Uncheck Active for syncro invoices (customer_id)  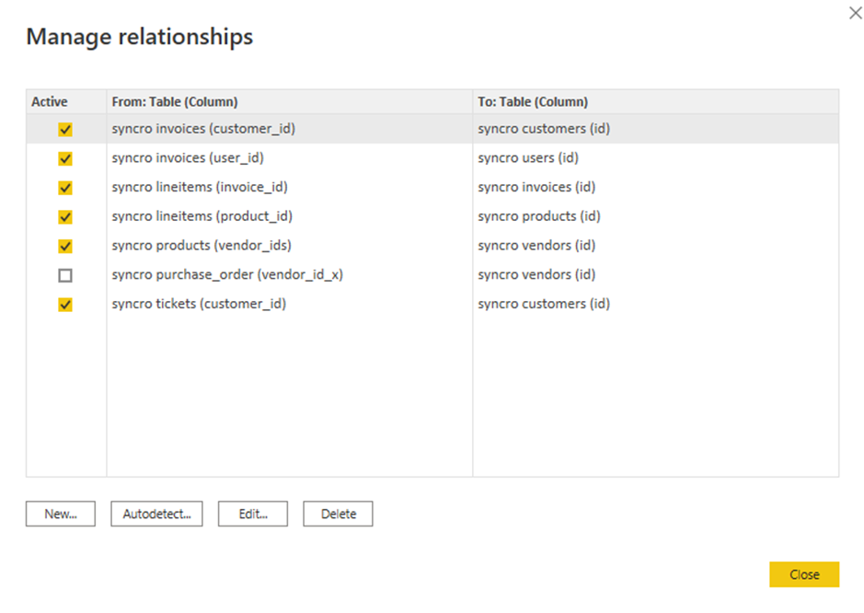(x=65, y=130)
